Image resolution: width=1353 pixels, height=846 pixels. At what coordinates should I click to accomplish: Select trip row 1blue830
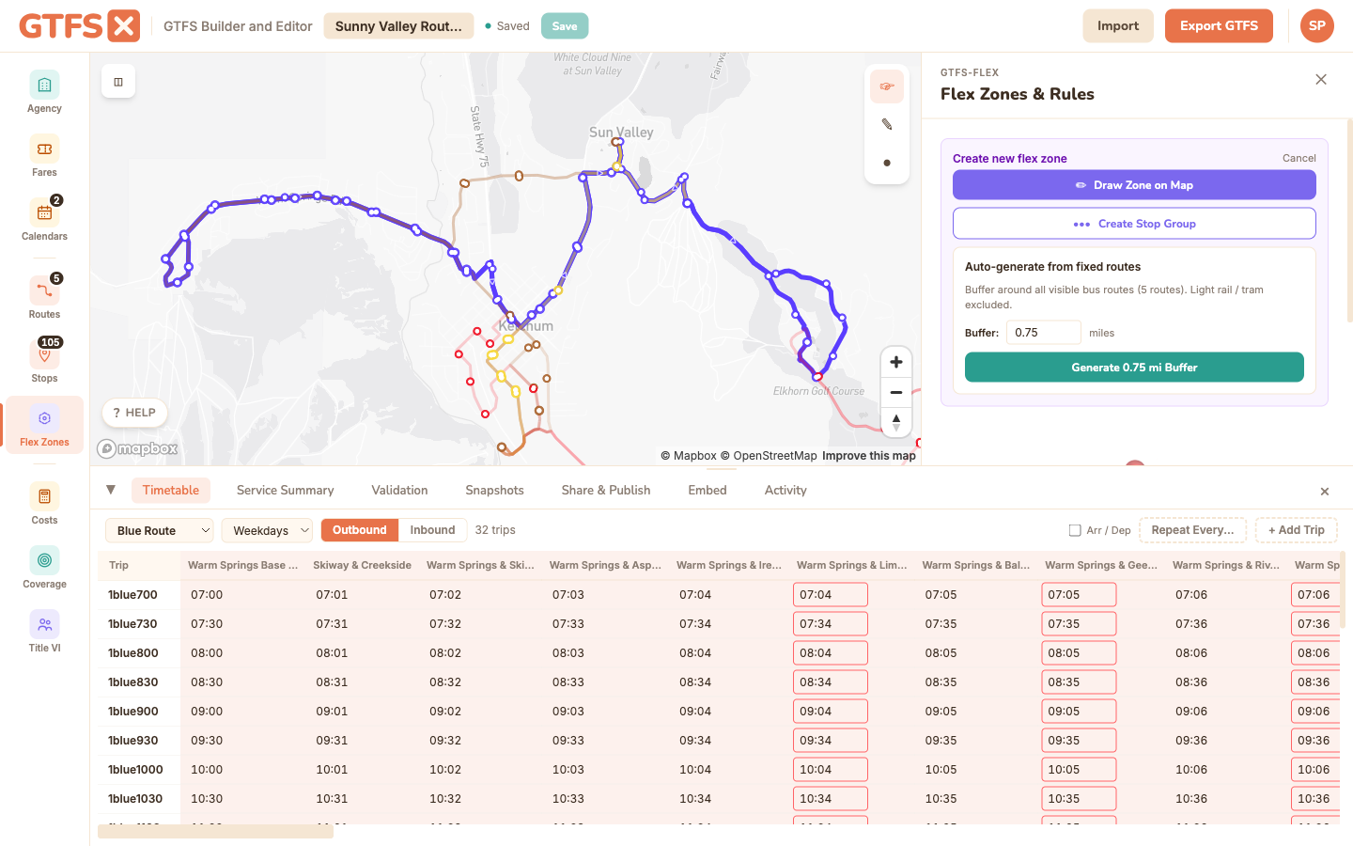coord(132,682)
